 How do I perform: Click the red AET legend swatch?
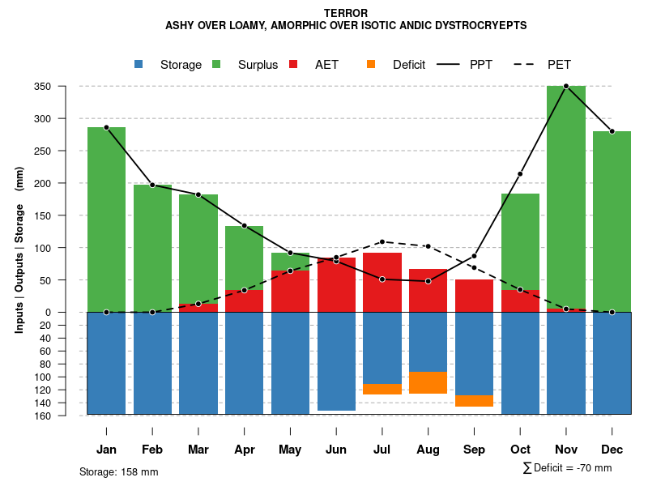tap(294, 65)
